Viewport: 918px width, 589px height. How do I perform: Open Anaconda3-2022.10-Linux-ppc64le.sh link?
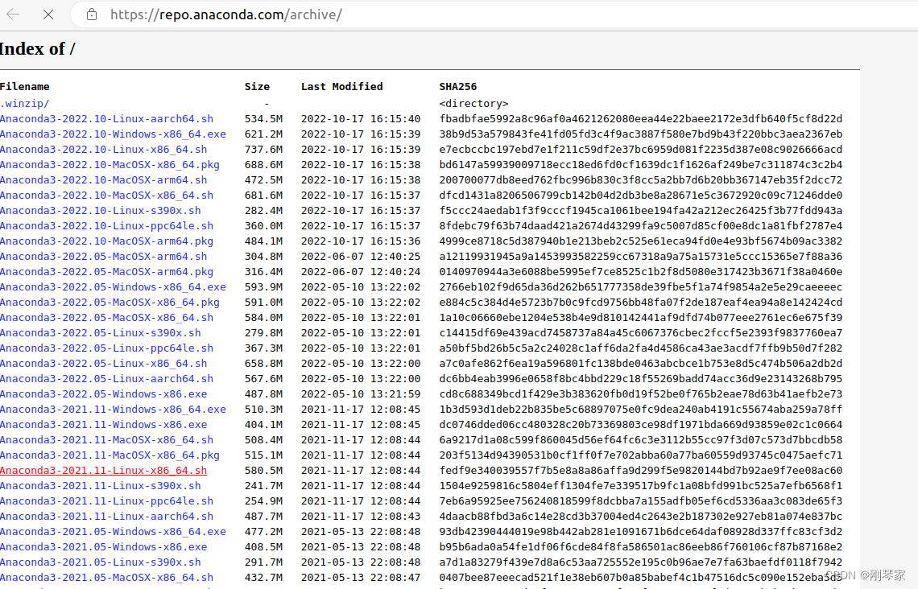pyautogui.click(x=107, y=225)
